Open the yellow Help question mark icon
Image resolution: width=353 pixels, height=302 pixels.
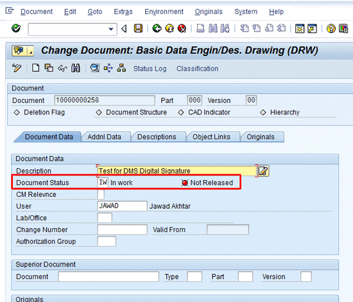tap(331, 29)
